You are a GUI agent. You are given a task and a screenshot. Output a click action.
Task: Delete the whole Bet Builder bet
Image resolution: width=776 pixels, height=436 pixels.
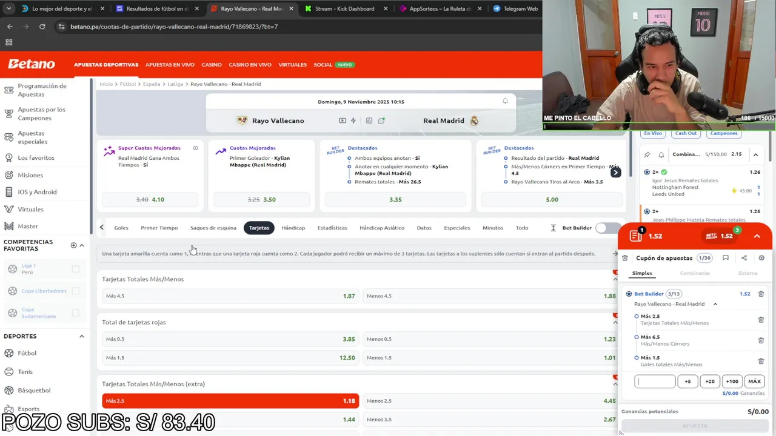coord(761,294)
